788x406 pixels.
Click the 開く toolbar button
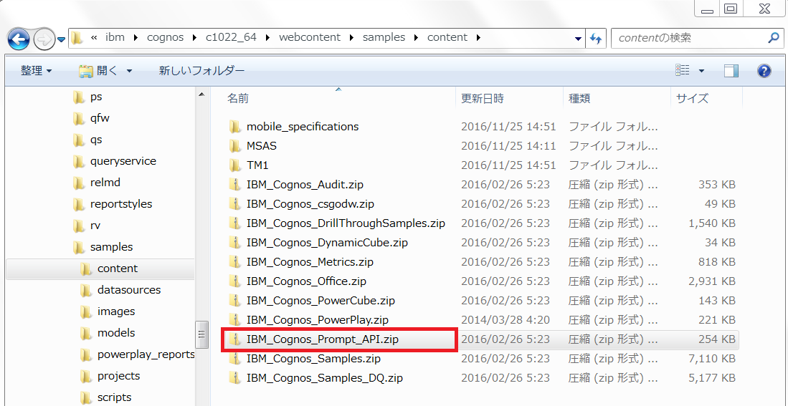(x=98, y=72)
